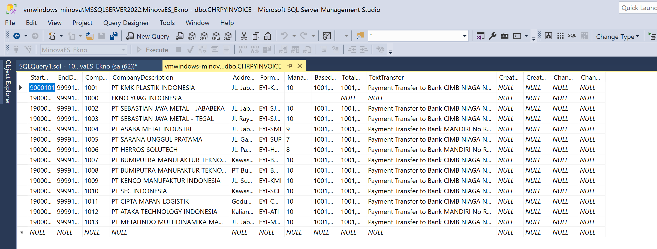This screenshot has height=249, width=657.
Task: Click the Activity Monitor icon
Action: tap(327, 36)
